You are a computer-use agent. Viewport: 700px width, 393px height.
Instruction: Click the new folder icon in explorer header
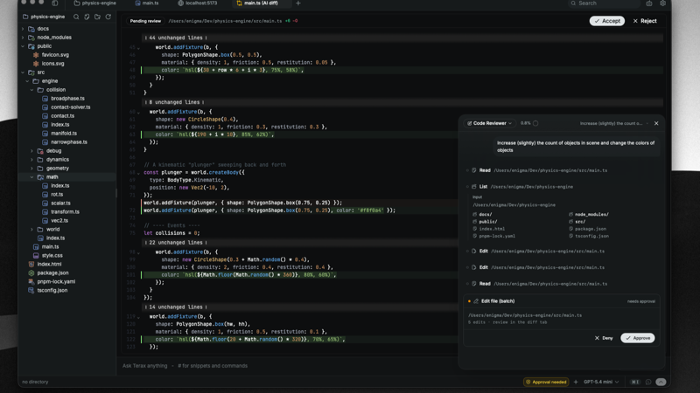pos(97,17)
